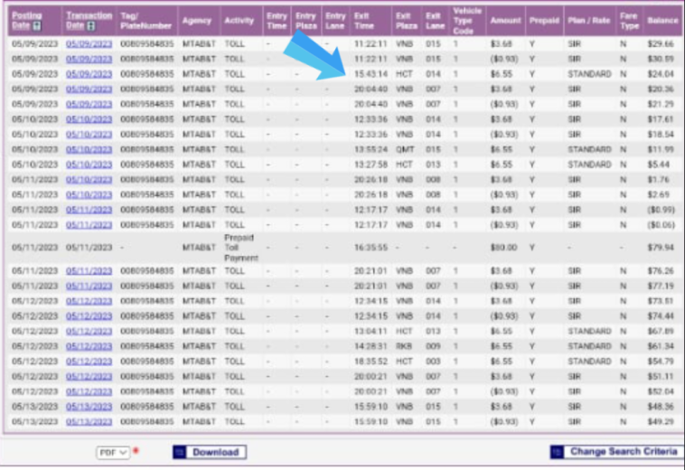Open the PDF format dropdown
The width and height of the screenshot is (685, 470).
pos(113,452)
